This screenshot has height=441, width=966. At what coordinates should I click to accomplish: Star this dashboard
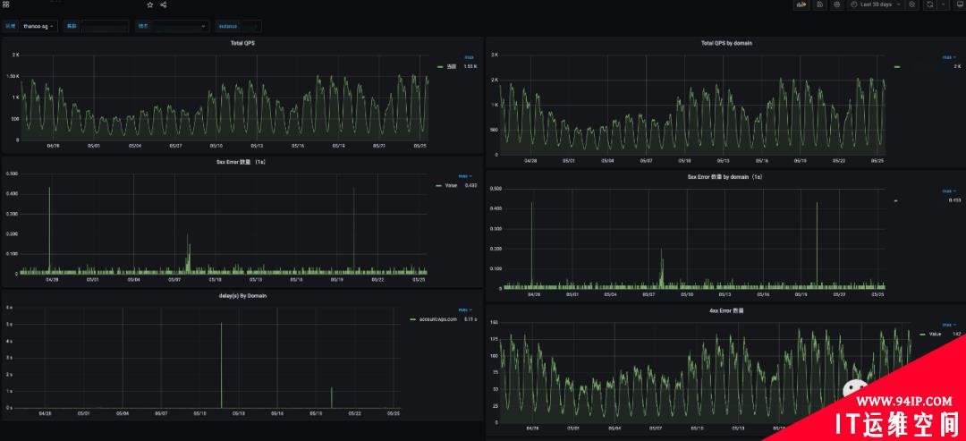(150, 5)
